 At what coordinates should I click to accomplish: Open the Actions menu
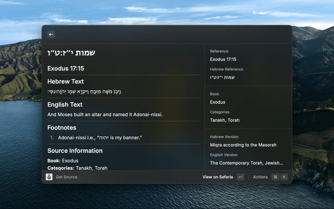point(260,177)
